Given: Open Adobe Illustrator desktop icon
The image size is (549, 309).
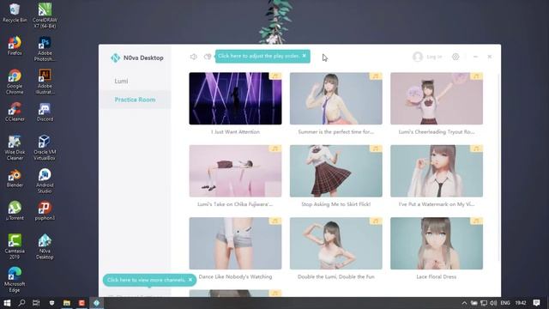Looking at the screenshot, I should point(45,82).
